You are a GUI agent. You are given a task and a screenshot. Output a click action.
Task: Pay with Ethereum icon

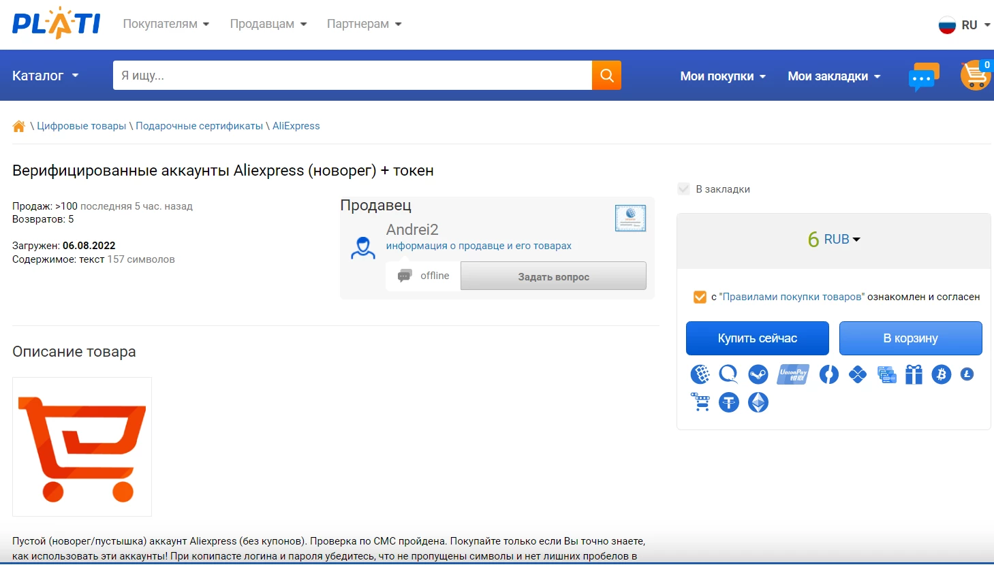pyautogui.click(x=758, y=402)
